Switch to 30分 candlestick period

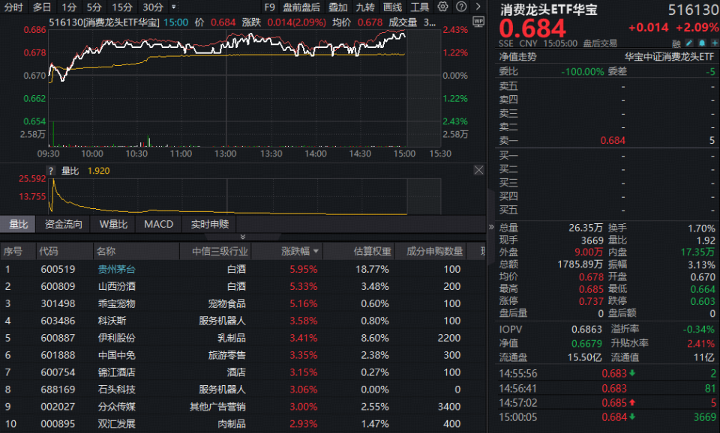[x=152, y=7]
